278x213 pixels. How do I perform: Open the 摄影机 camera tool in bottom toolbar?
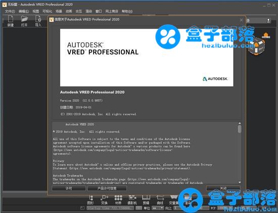pos(132,200)
